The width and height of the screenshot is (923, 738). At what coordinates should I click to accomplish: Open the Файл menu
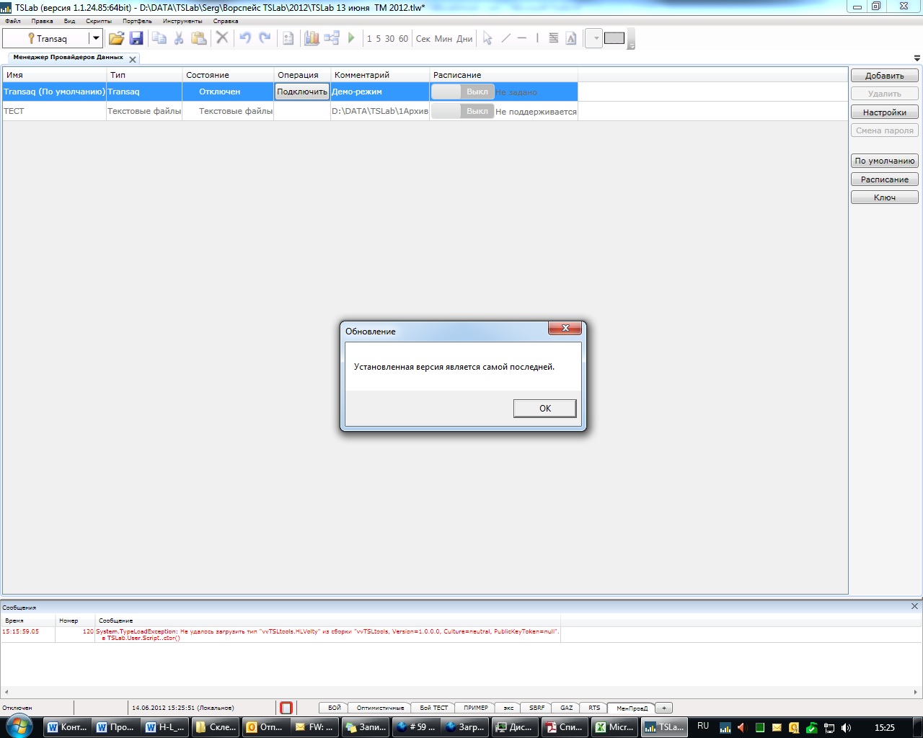(13, 21)
